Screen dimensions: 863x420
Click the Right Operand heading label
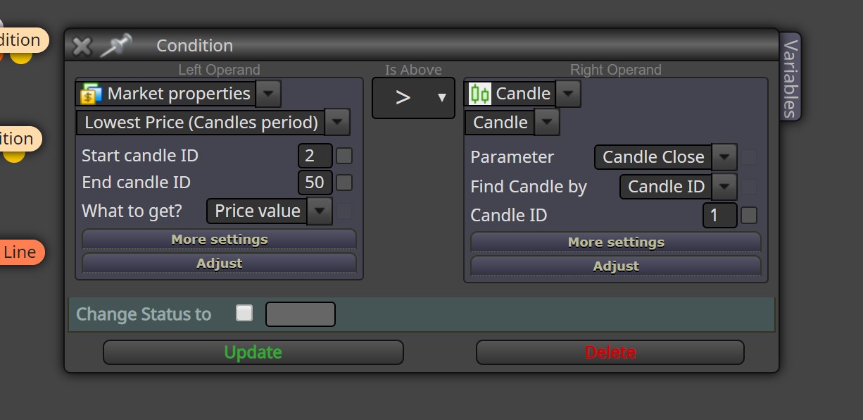tap(616, 70)
